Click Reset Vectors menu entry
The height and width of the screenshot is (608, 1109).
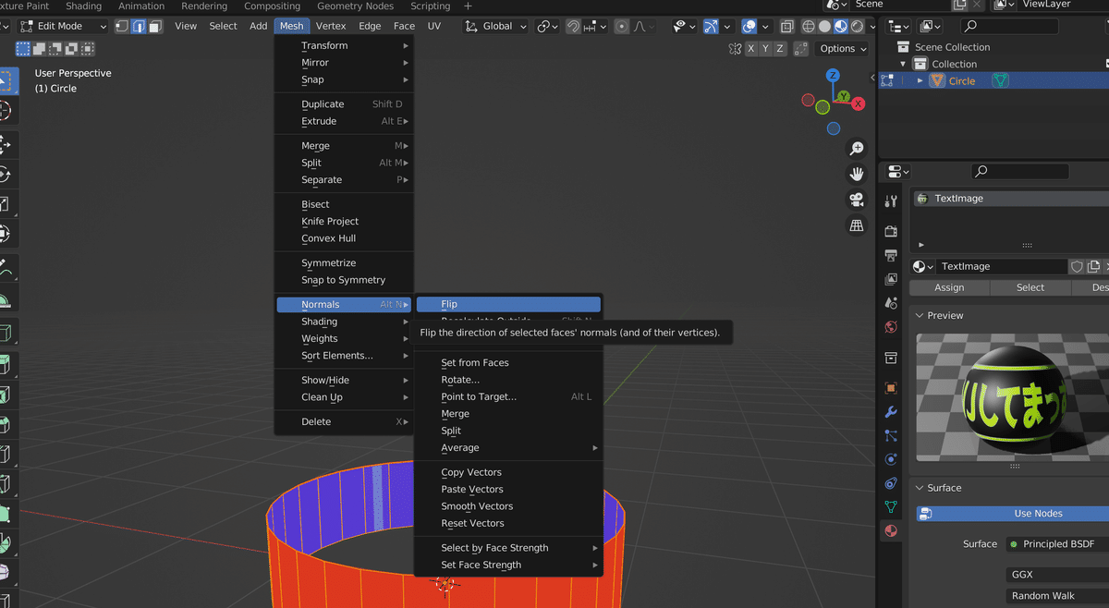472,523
